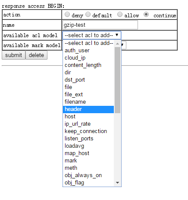
Task: Select keep_connection from the acl list
Action: coord(88,131)
